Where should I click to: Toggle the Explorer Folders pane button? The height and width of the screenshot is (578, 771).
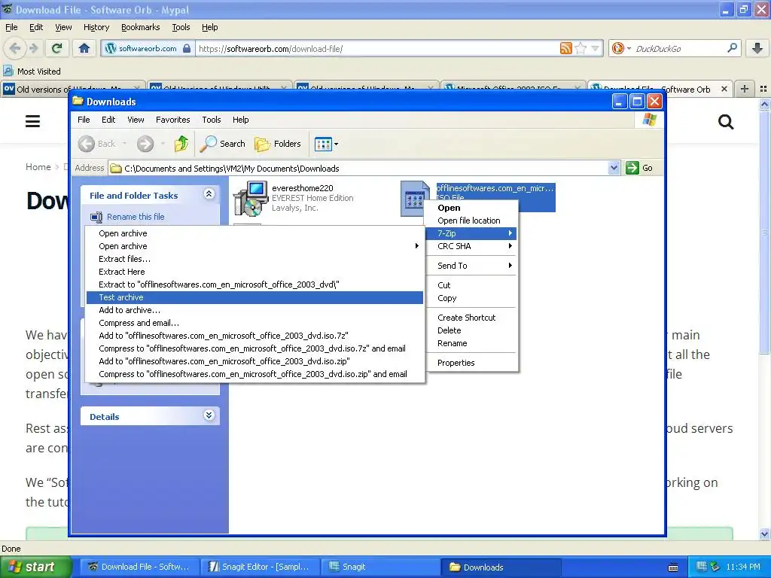(278, 144)
